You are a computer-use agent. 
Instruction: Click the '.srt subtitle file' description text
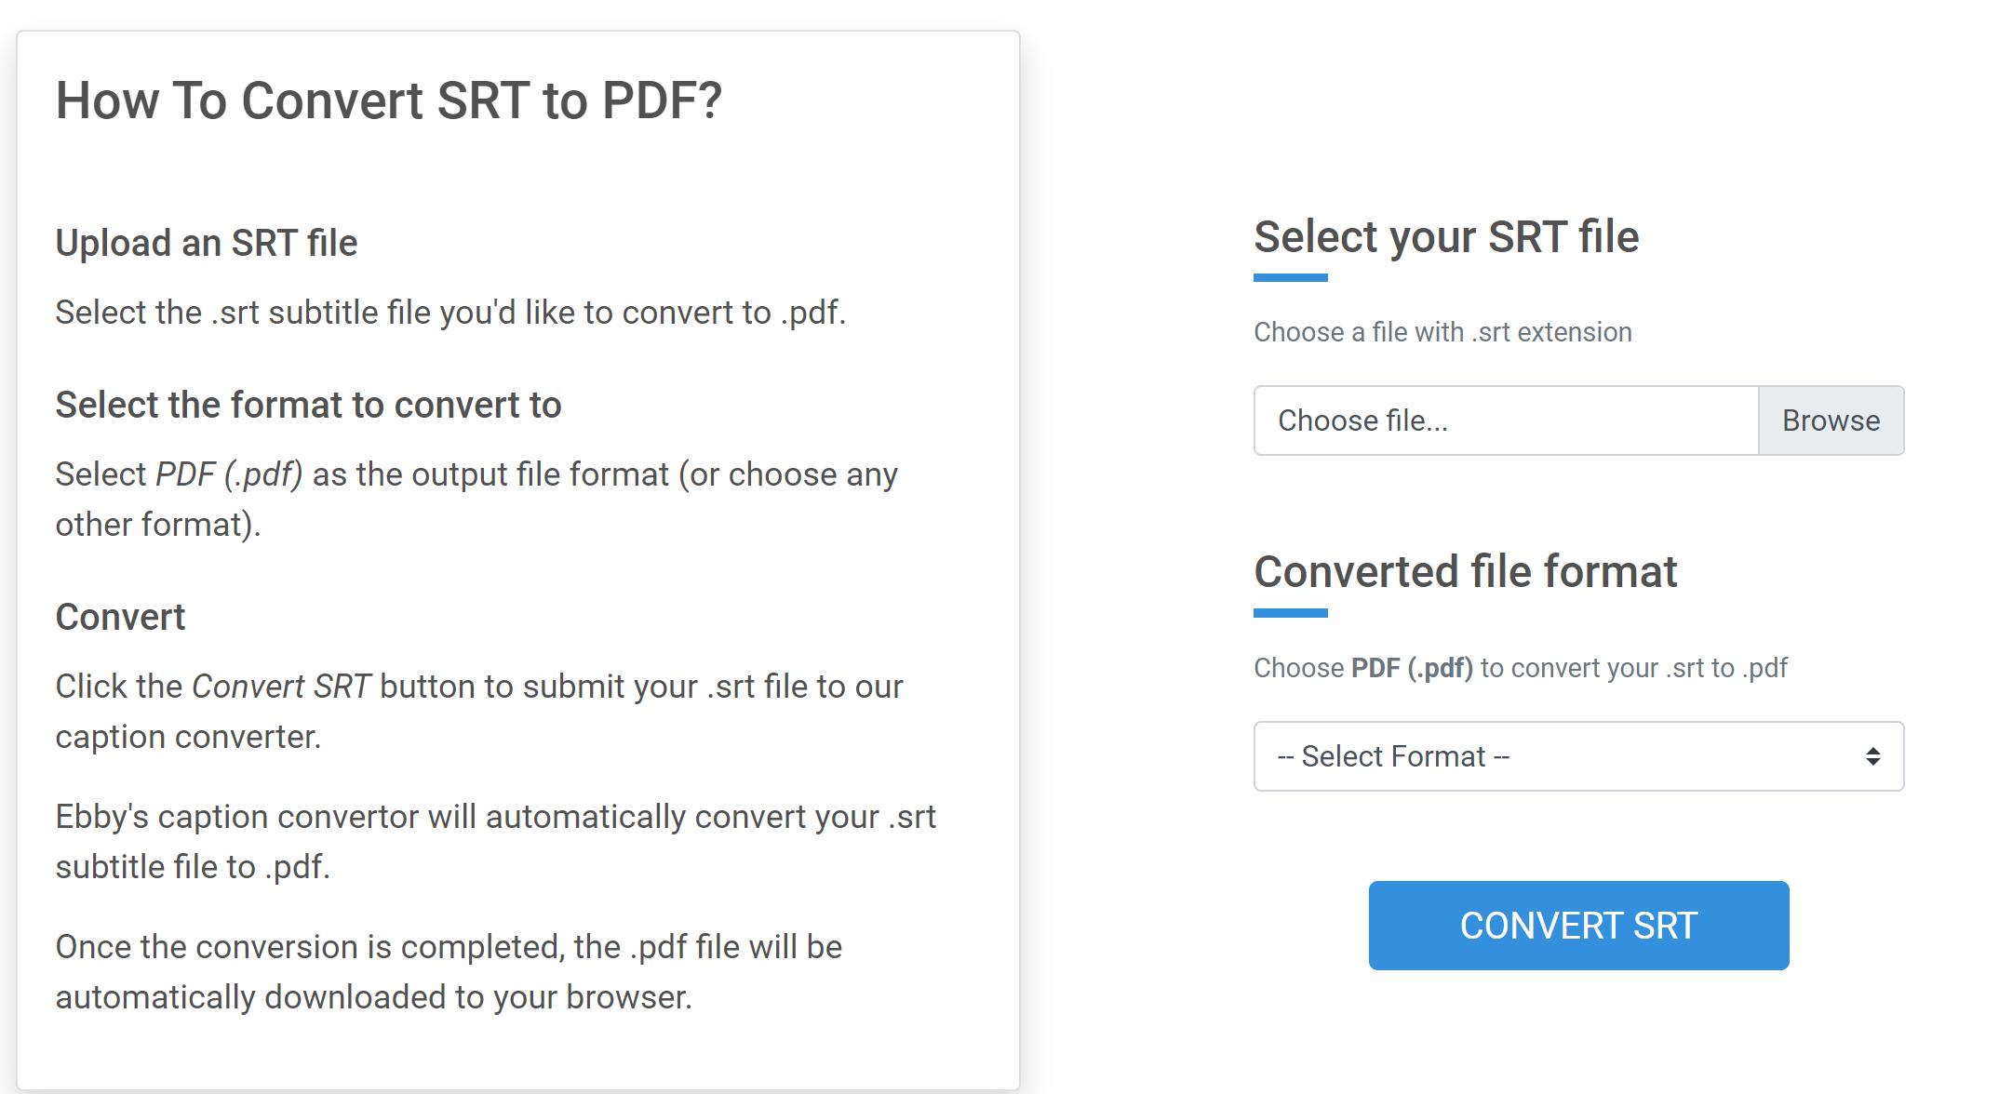[x=450, y=313]
